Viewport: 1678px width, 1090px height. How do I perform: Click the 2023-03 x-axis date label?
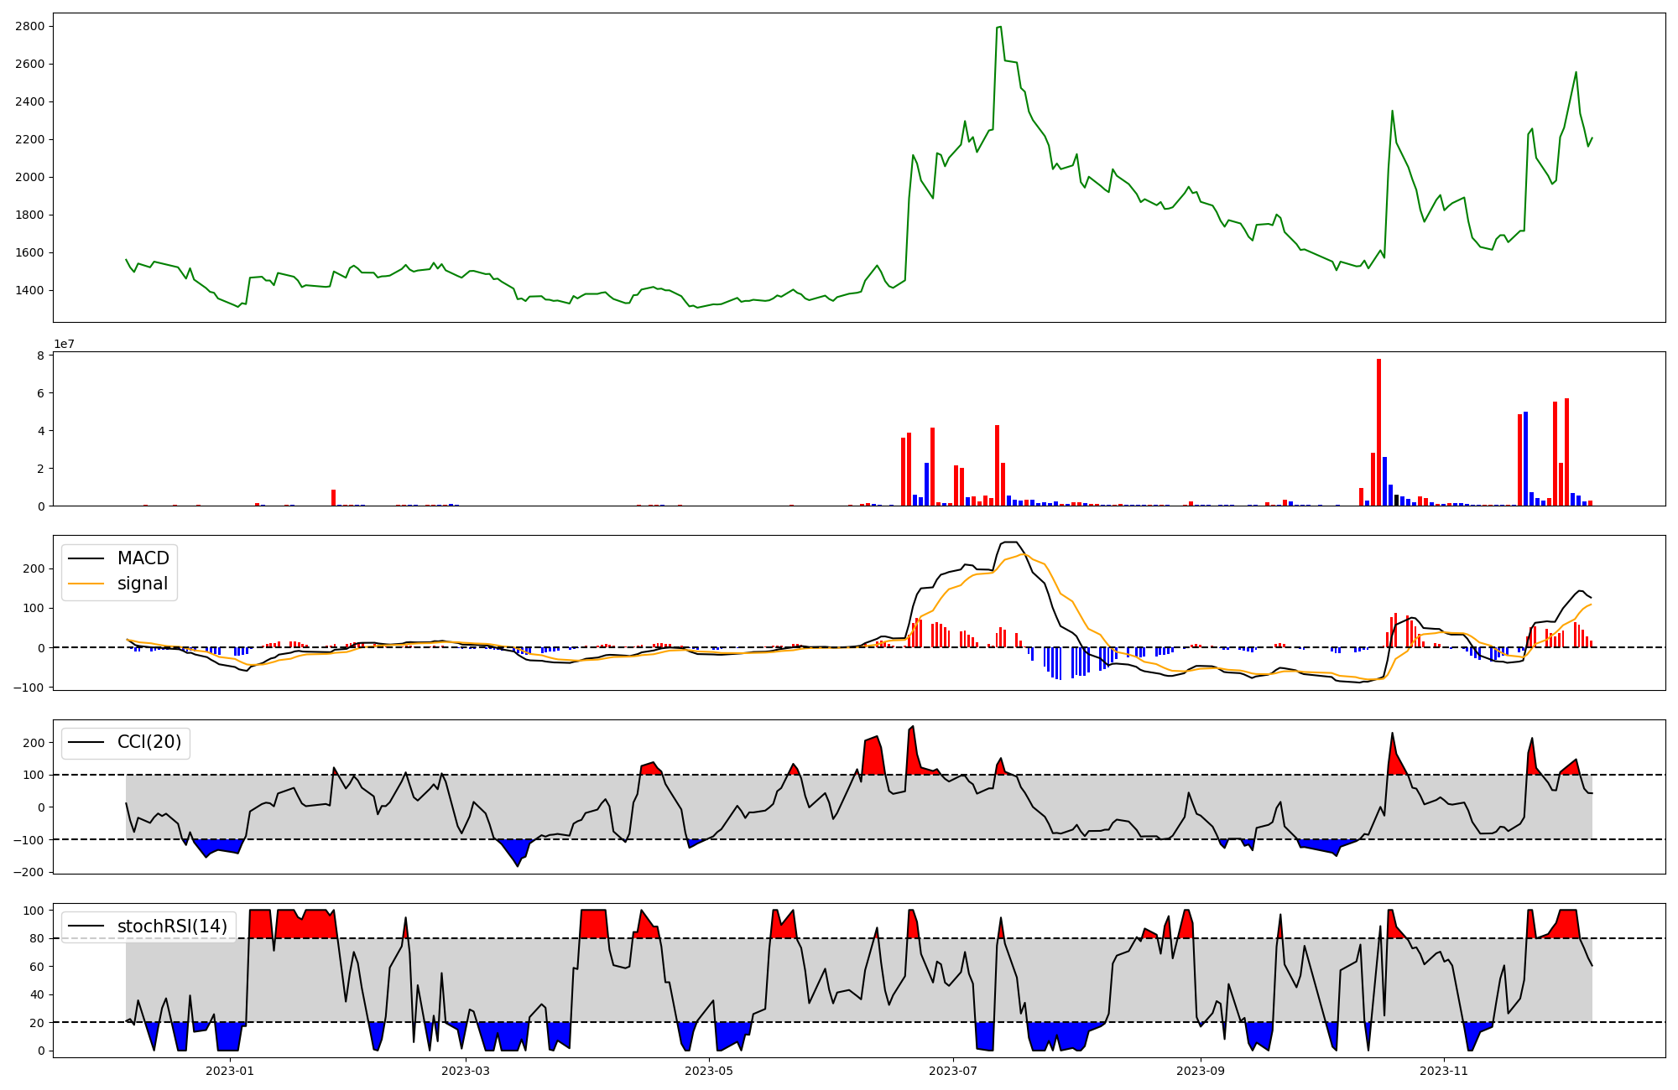[x=465, y=1071]
